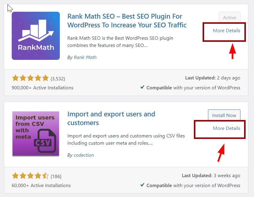
Task: Click the compatible checkmark for Rank Math
Action: (x=142, y=88)
